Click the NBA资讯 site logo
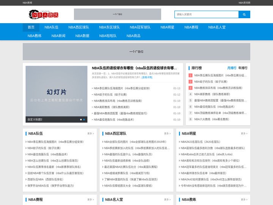The width and height of the screenshot is (273, 205). click(x=44, y=14)
